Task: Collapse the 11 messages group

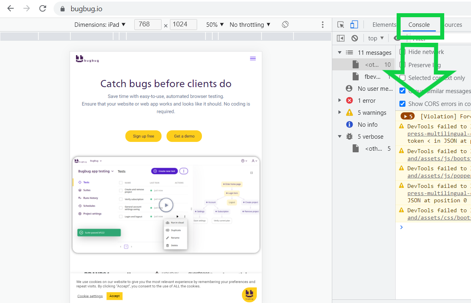Action: point(339,52)
